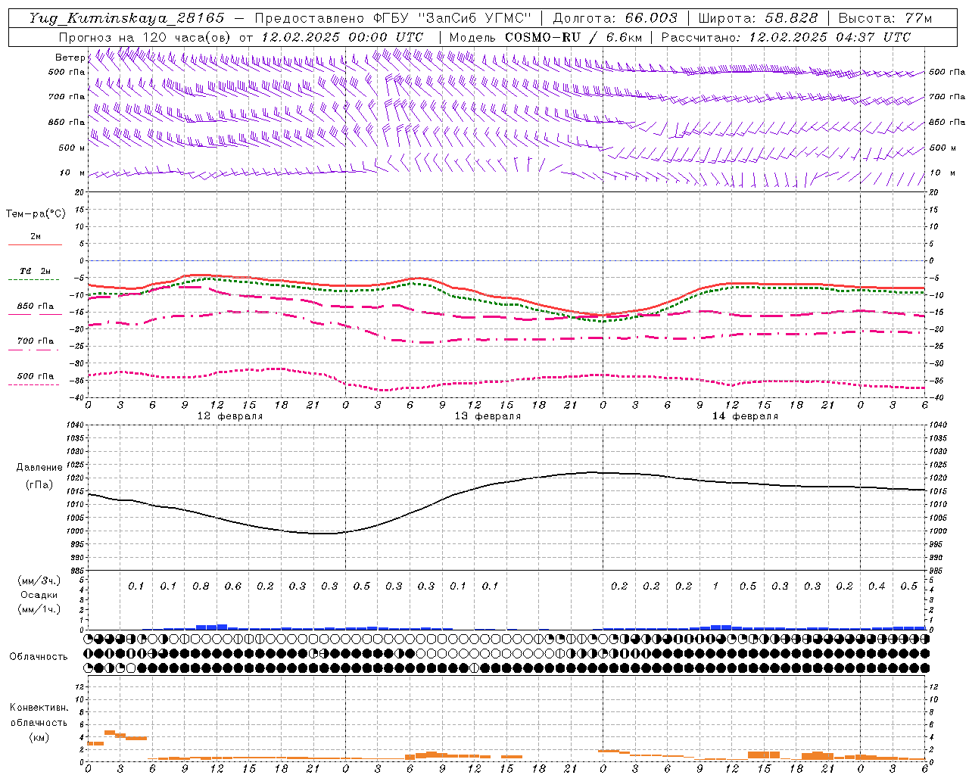Click the '1' three-hour precipitation value
Screen dimensions: 969x775
click(715, 587)
